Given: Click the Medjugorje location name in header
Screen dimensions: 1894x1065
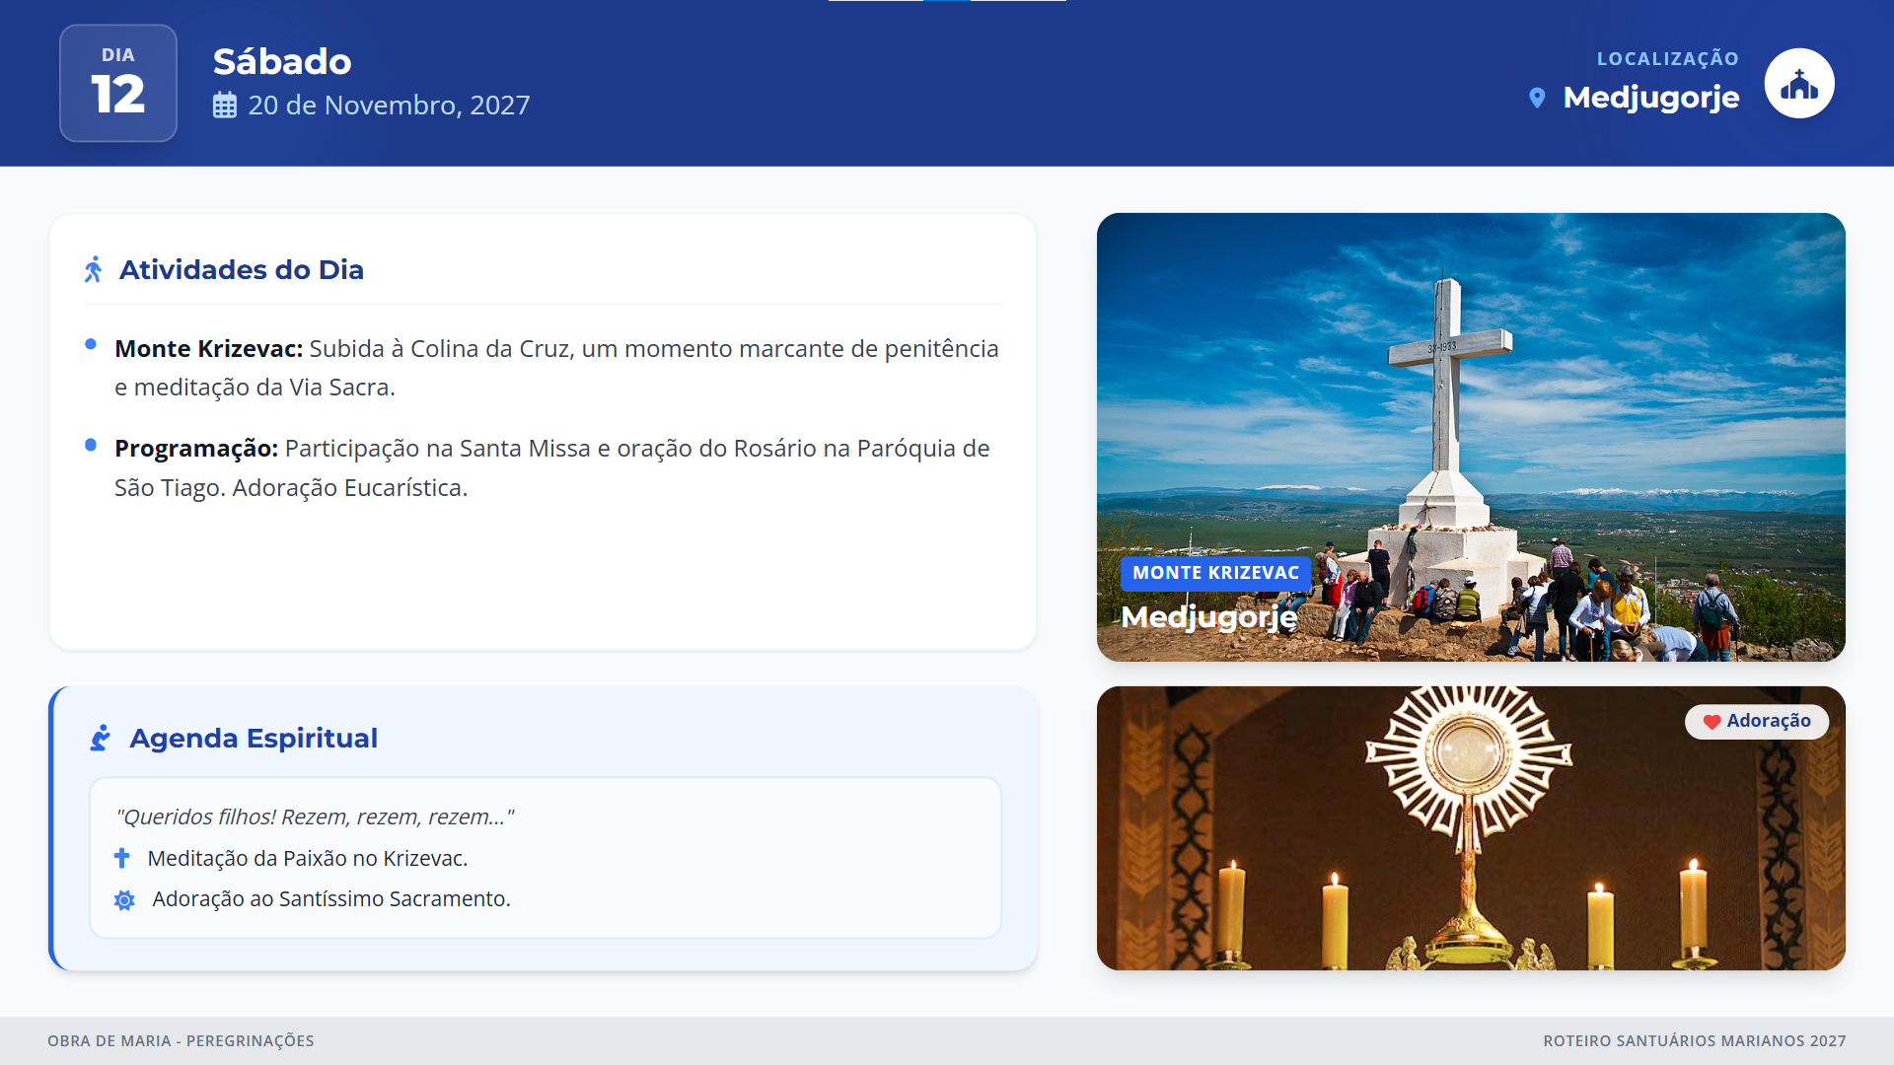Looking at the screenshot, I should click(x=1650, y=98).
